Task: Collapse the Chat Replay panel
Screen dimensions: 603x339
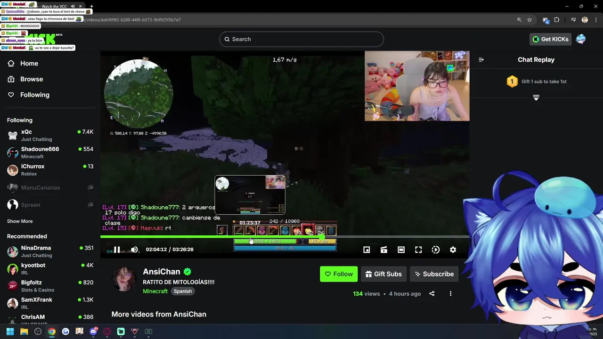Action: [x=481, y=60]
